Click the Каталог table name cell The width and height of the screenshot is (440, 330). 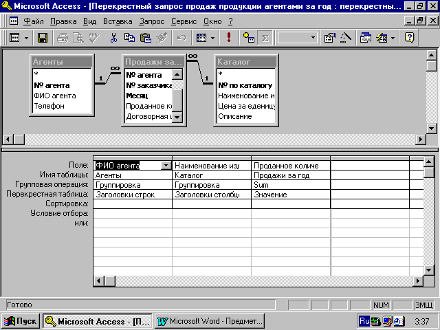point(212,175)
